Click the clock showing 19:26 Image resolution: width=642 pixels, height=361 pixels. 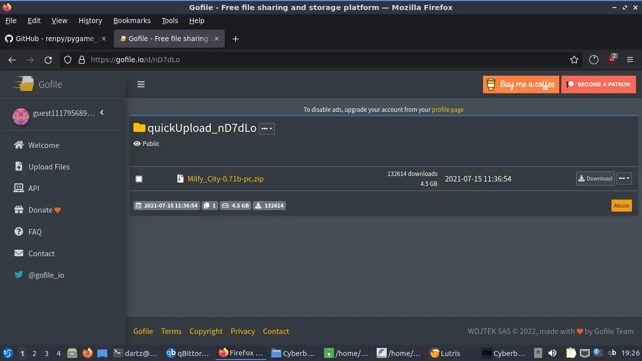click(630, 353)
